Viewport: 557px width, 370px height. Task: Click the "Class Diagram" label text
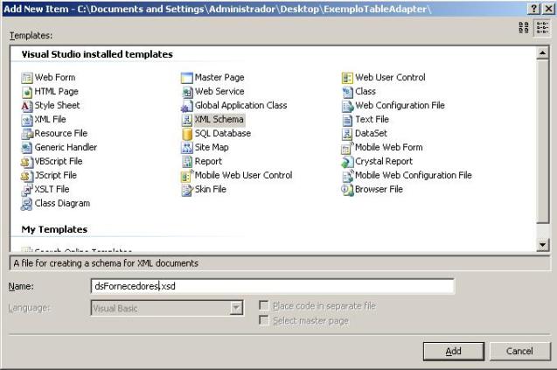tap(63, 203)
